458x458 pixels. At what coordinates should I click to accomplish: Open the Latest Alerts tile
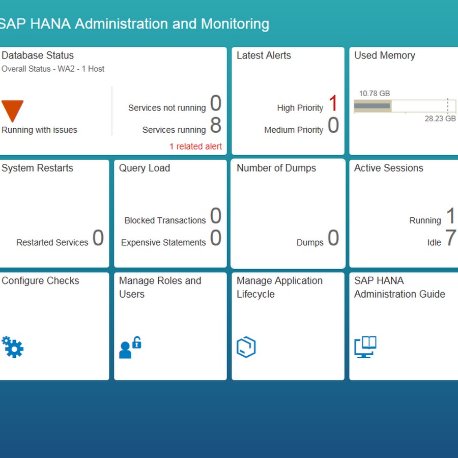tap(288, 101)
